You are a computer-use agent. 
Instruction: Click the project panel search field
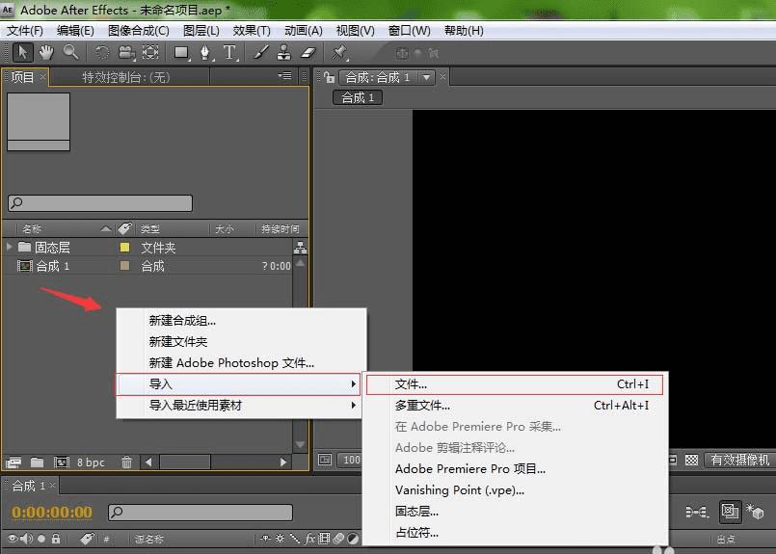[x=100, y=202]
